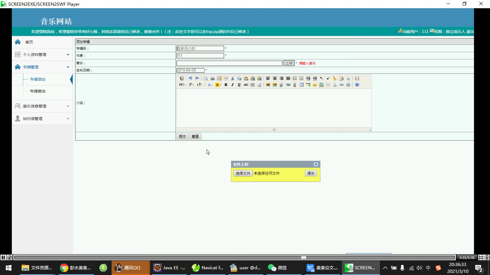The width and height of the screenshot is (490, 275).
Task: Click the 发布日期 date field
Action: coord(190,70)
